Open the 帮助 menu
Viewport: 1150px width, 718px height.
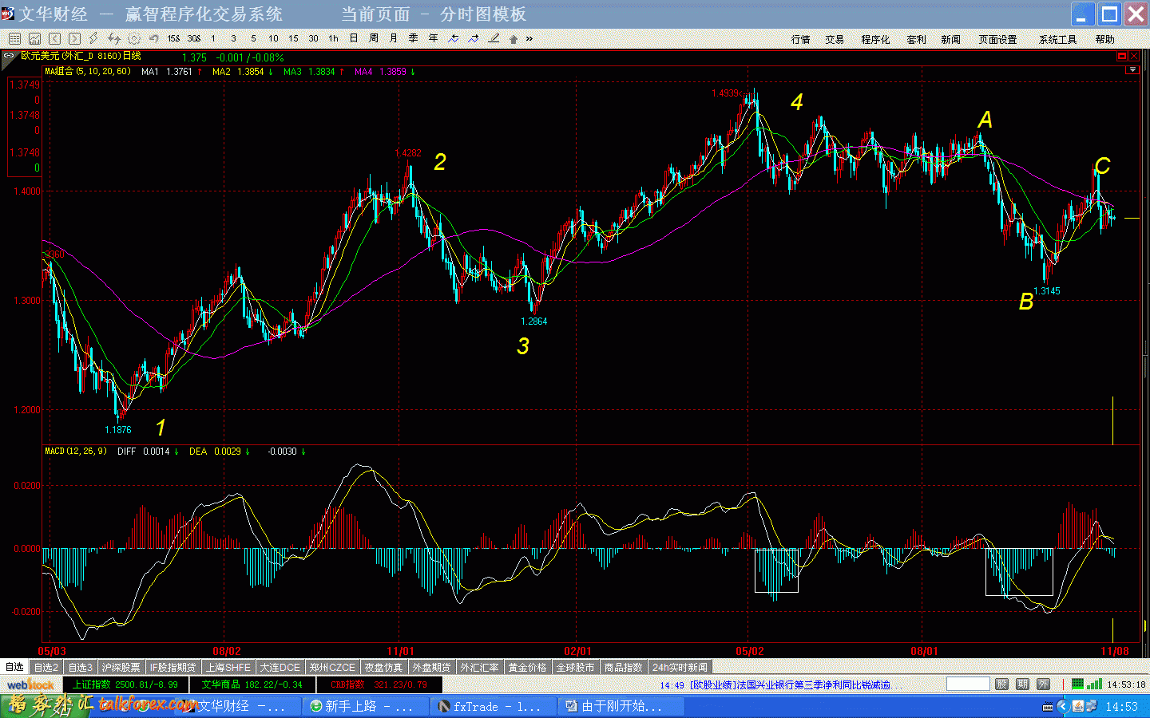tap(1104, 39)
